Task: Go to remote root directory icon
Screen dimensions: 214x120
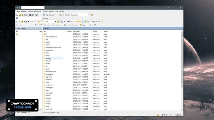Action: pyautogui.click(x=80, y=22)
